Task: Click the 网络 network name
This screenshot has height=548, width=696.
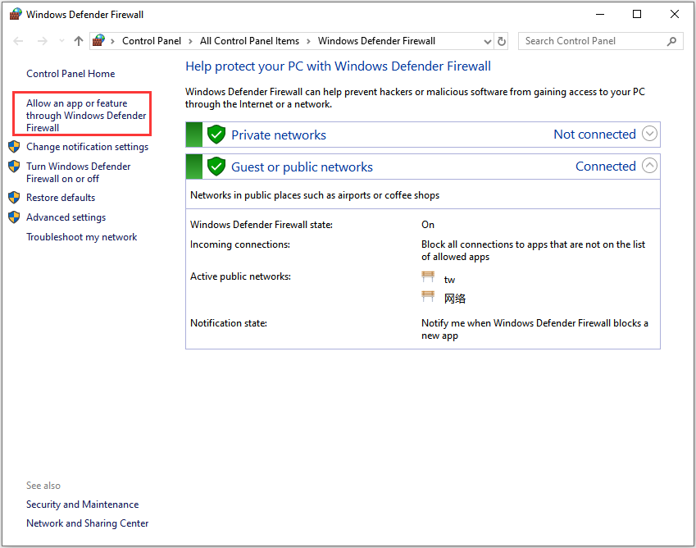Action: [x=455, y=299]
